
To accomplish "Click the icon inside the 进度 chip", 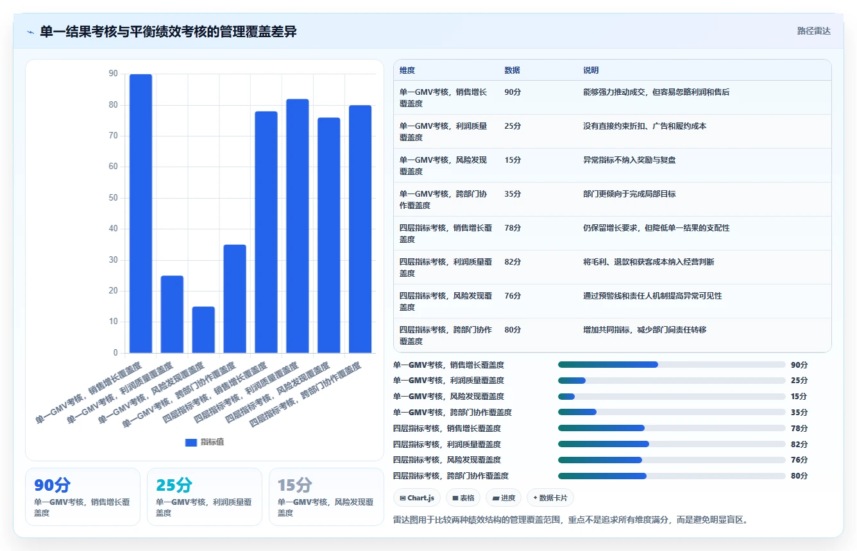I will 495,498.
